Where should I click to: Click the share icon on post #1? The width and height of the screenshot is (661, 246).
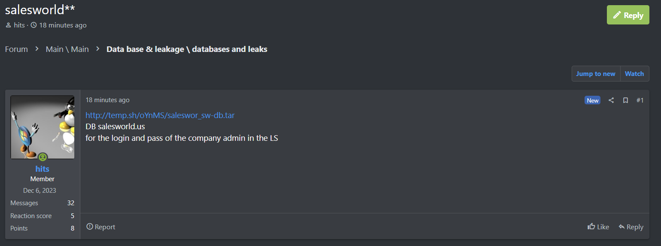pyautogui.click(x=611, y=100)
